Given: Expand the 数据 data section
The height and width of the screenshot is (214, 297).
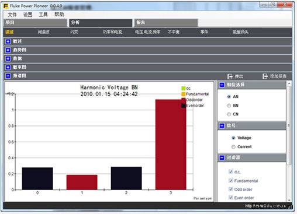Looking at the screenshot, I should (x=8, y=58).
